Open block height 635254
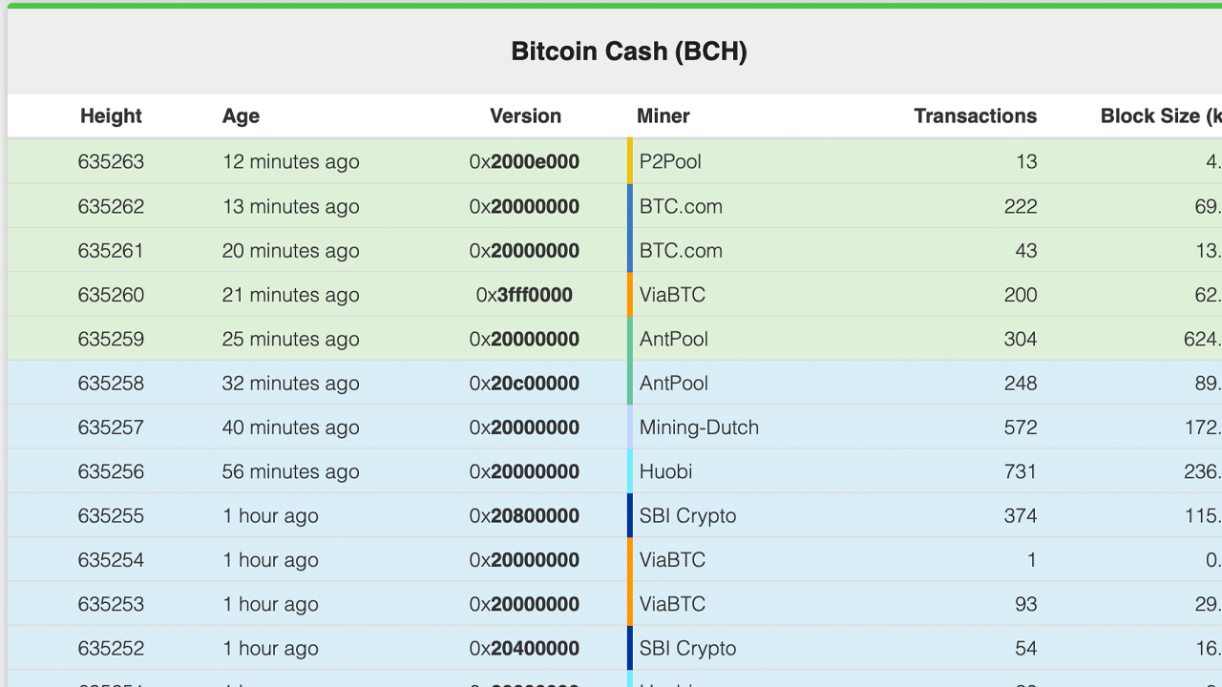 point(111,559)
